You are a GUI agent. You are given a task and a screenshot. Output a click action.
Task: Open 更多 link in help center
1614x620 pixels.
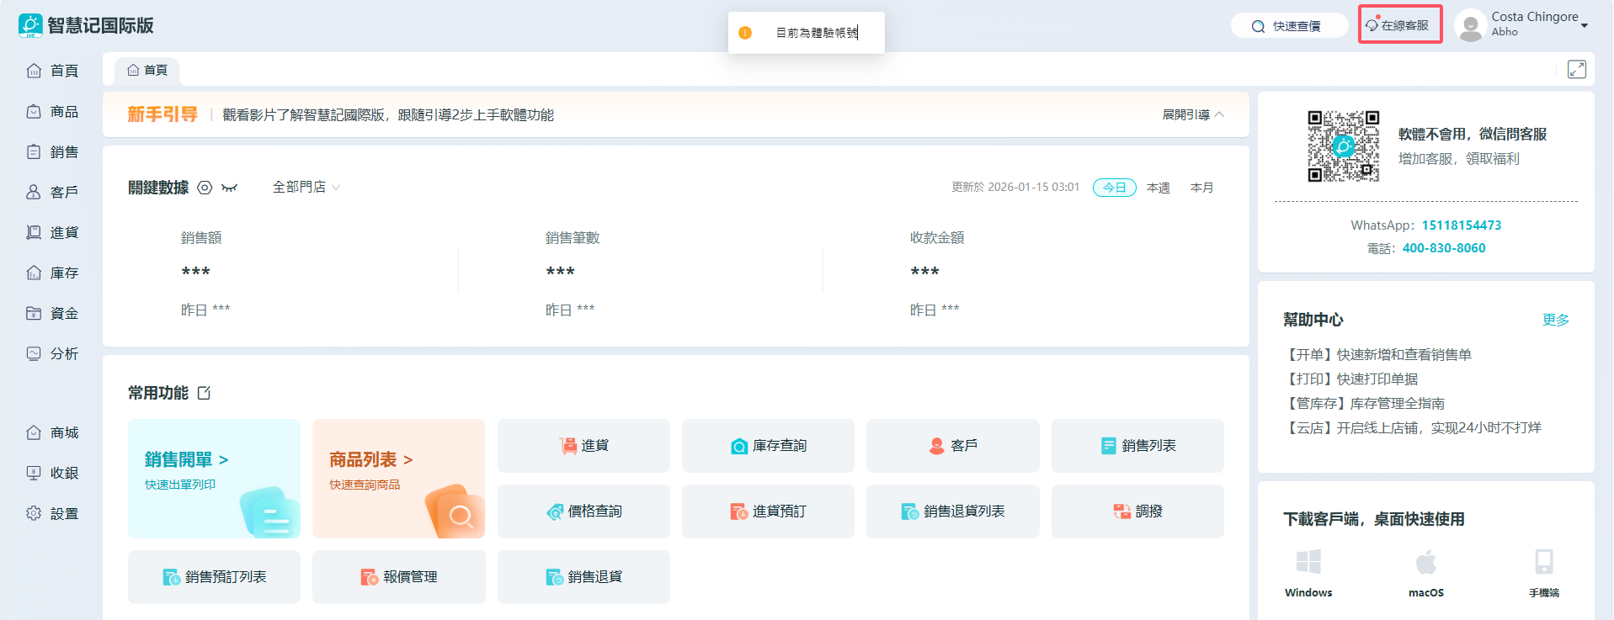click(x=1555, y=320)
